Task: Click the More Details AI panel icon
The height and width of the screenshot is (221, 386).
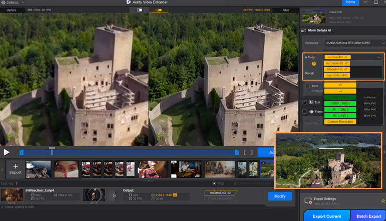Action: coord(303,30)
